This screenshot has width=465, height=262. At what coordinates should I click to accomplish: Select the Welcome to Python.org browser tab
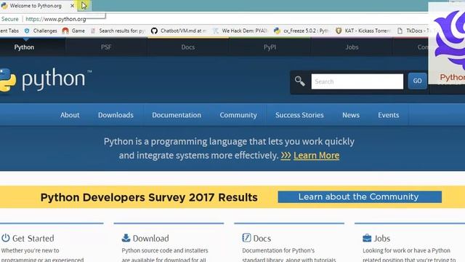pyautogui.click(x=36, y=6)
